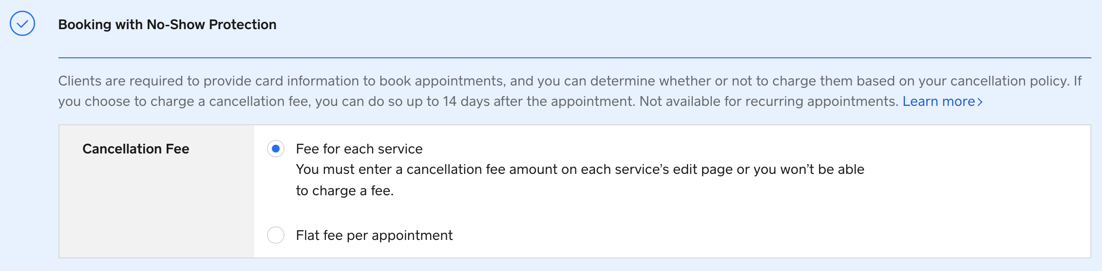Click the Cancellation Fee row label
1102x271 pixels.
tap(136, 149)
